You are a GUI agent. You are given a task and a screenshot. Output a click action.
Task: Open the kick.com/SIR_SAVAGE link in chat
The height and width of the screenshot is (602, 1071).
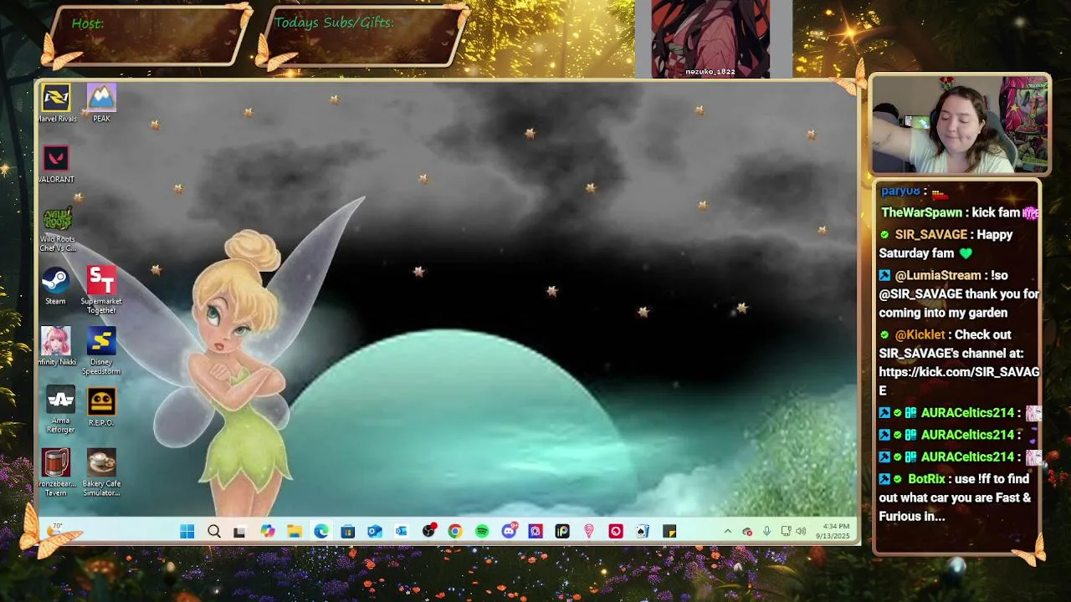pos(959,380)
